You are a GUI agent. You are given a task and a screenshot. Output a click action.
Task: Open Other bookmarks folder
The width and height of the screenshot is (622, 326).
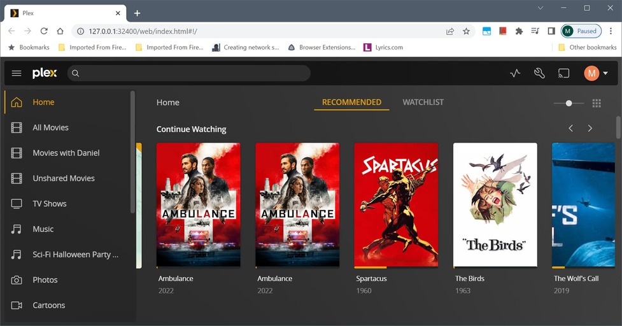pos(588,47)
